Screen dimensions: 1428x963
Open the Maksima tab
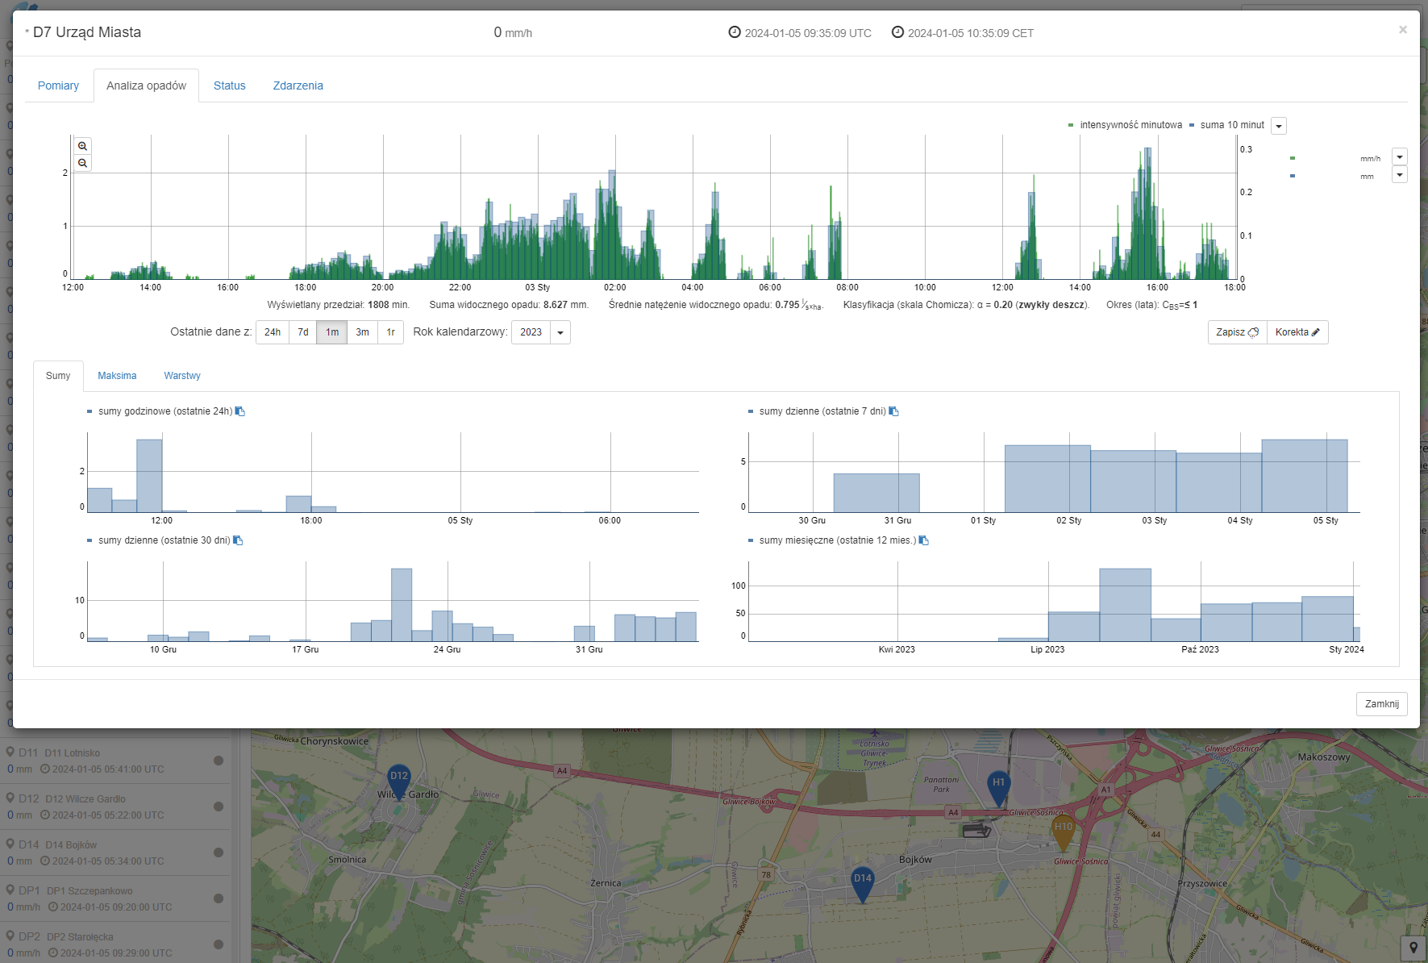coord(117,376)
